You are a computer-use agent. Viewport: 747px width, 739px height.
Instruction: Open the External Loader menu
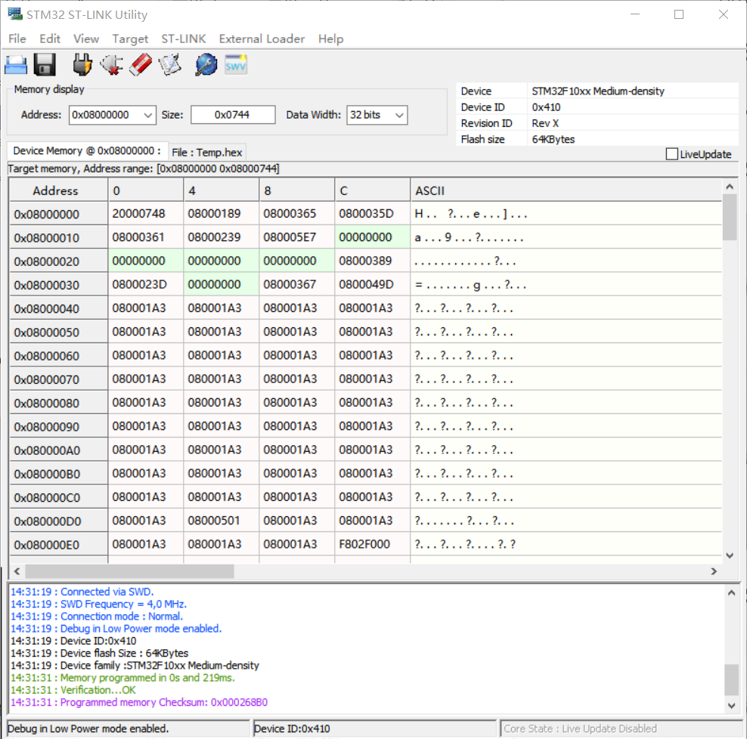(262, 39)
